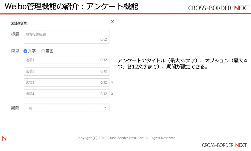
Task: Click the アンケートのタイトル description text
Action: pos(182,63)
